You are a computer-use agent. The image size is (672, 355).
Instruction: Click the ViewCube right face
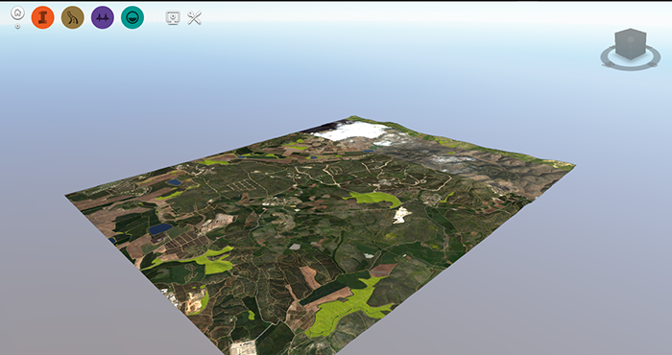tap(637, 48)
